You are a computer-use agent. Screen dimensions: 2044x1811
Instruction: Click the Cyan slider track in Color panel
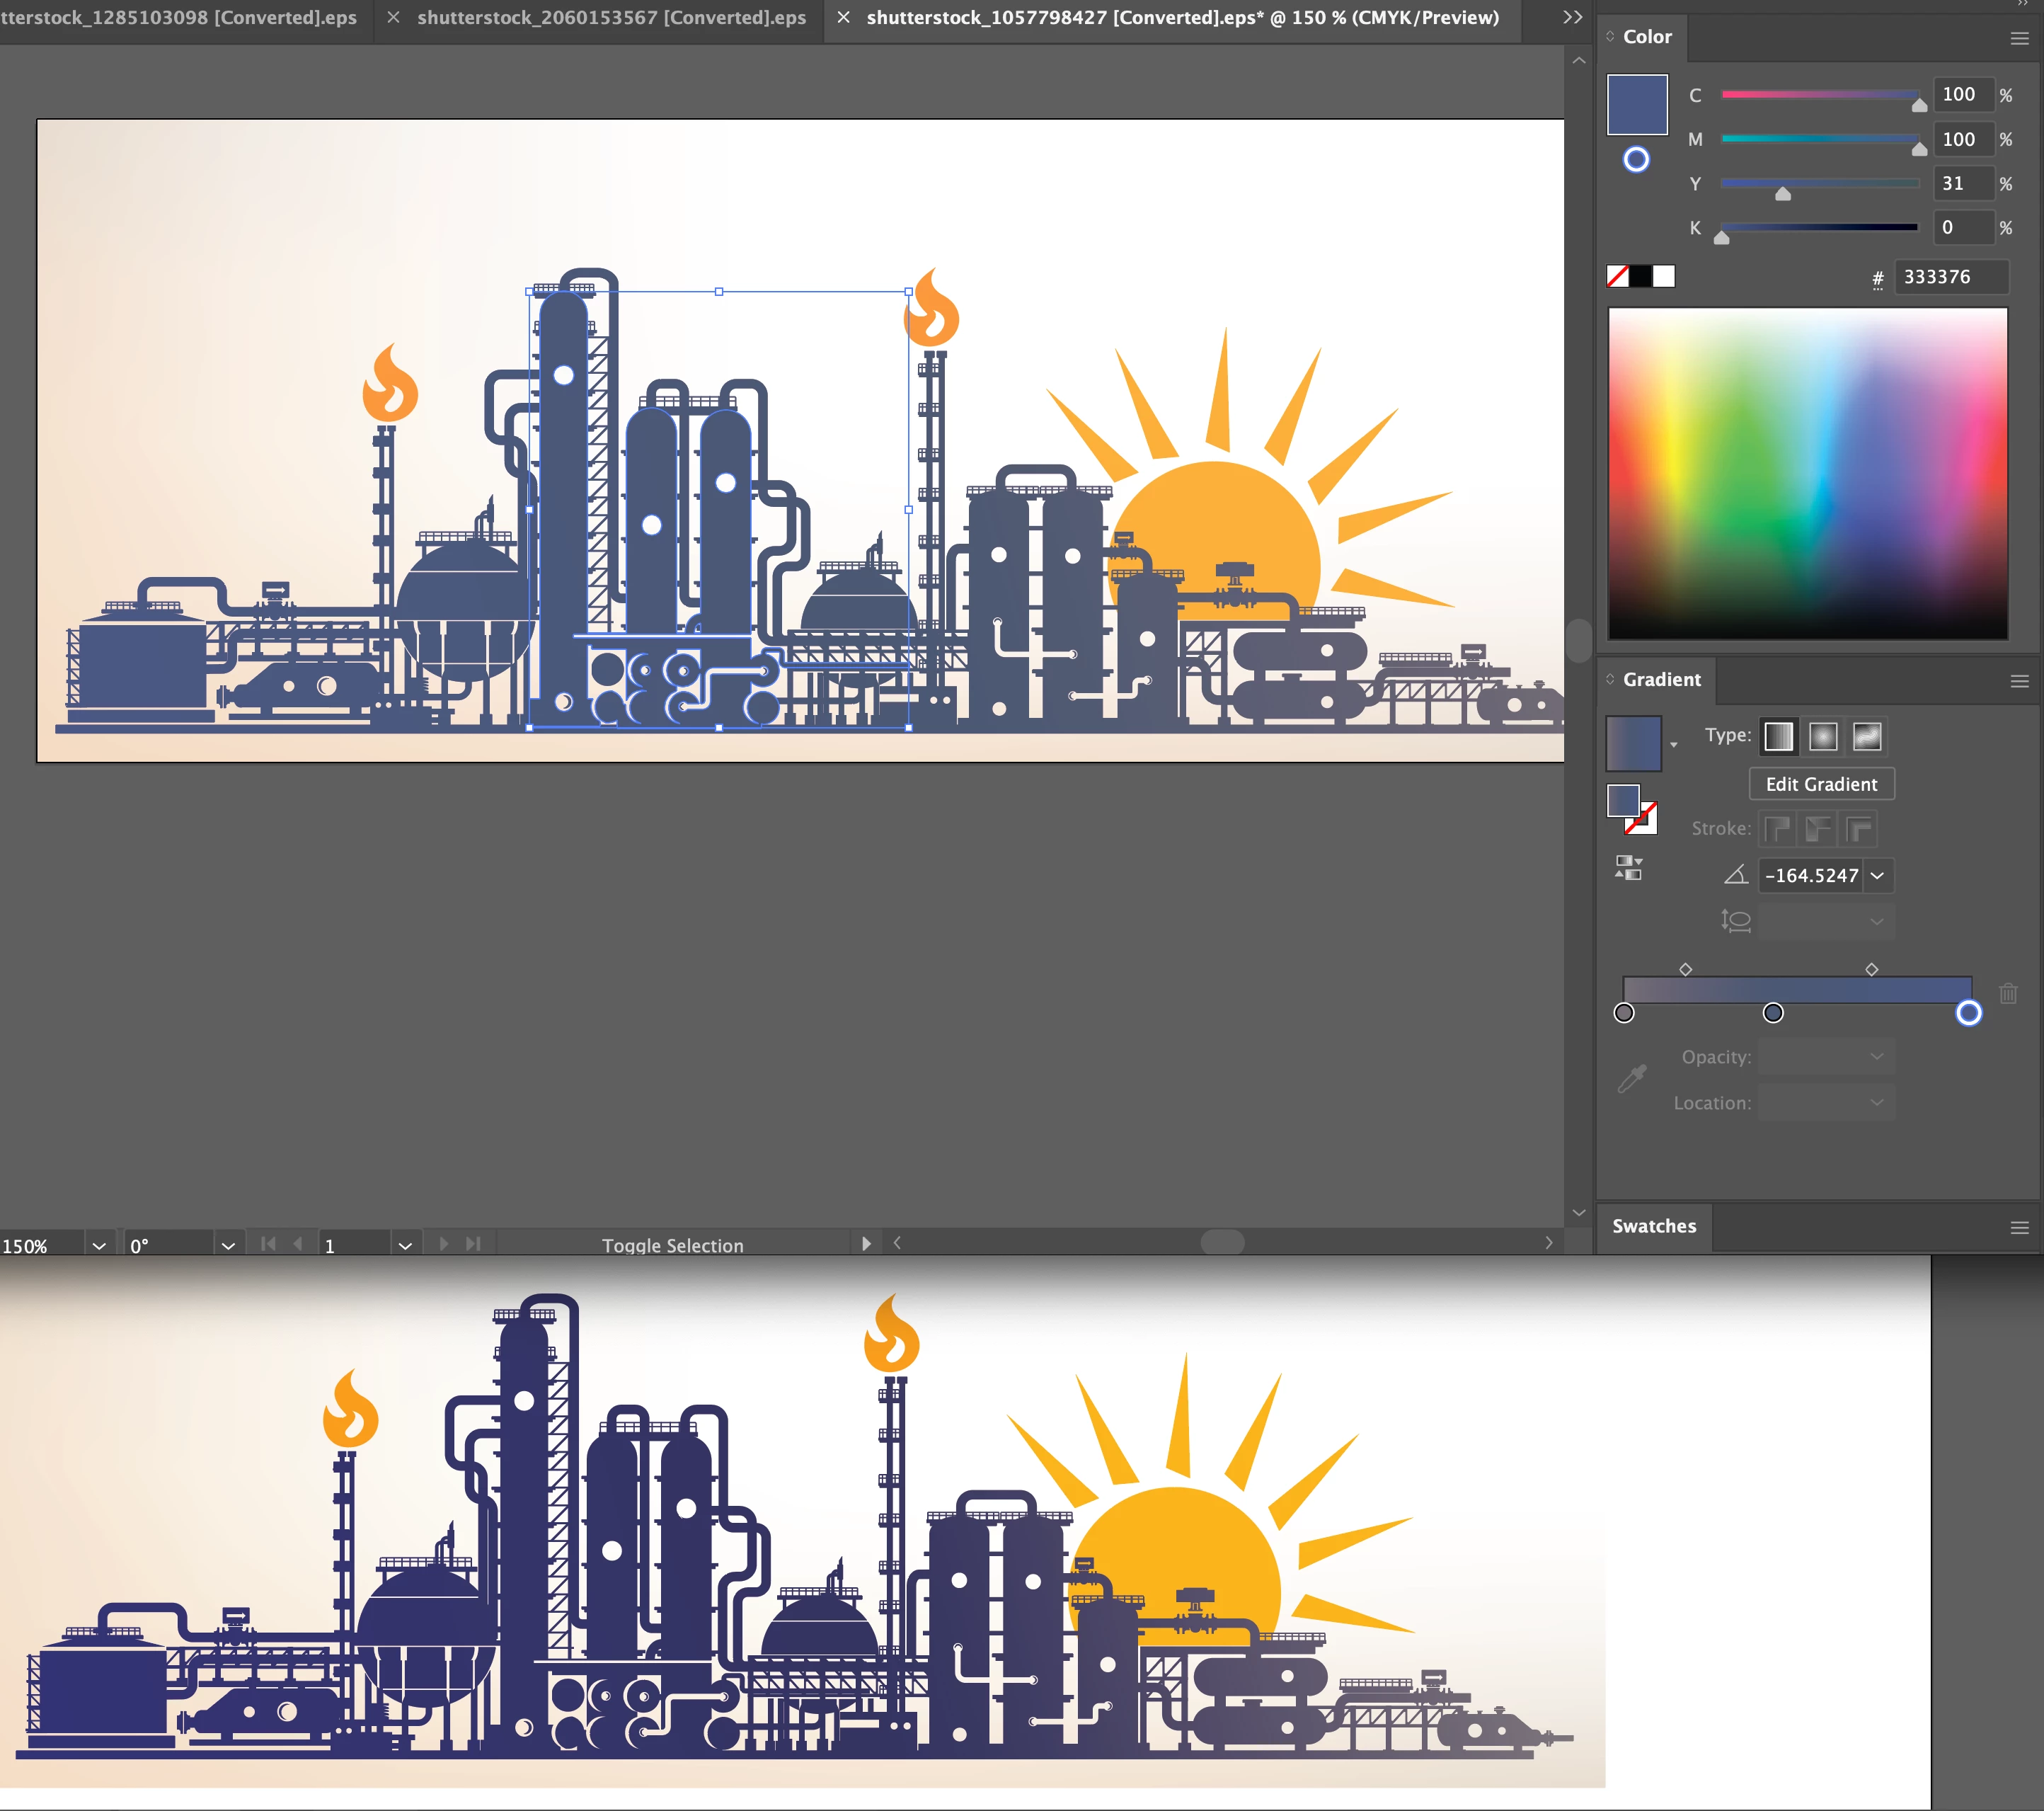click(1818, 94)
